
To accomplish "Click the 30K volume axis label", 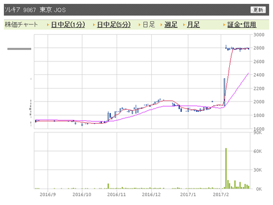I will click(x=258, y=170).
